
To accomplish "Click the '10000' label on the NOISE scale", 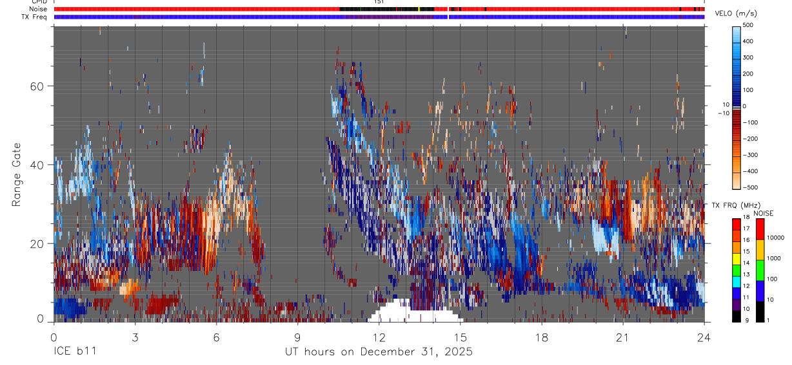I will (x=776, y=238).
